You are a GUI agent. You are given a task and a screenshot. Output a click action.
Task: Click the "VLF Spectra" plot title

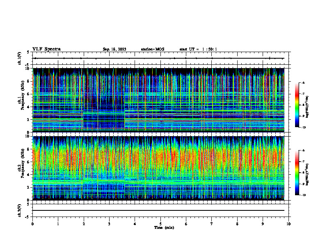pos(46,49)
